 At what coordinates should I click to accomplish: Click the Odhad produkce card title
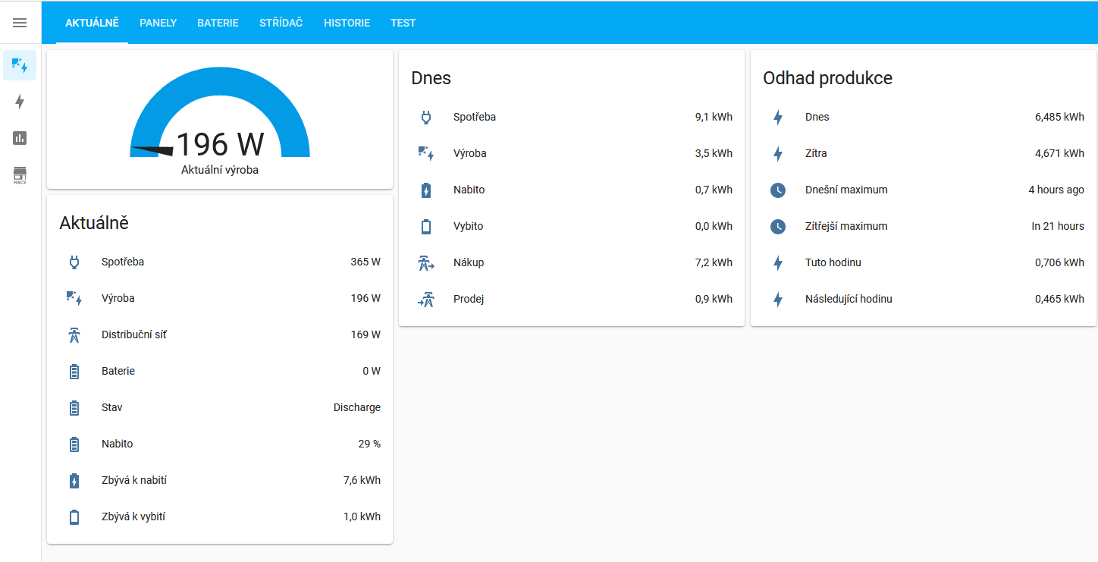[827, 78]
